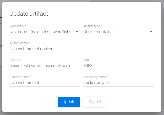This screenshot has height=115, width=164.
Task: Click the 'Port' label text
Action: point(86,60)
